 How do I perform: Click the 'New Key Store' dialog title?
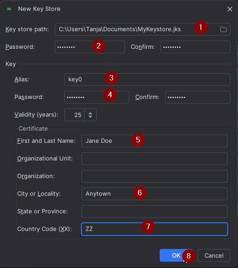click(39, 9)
